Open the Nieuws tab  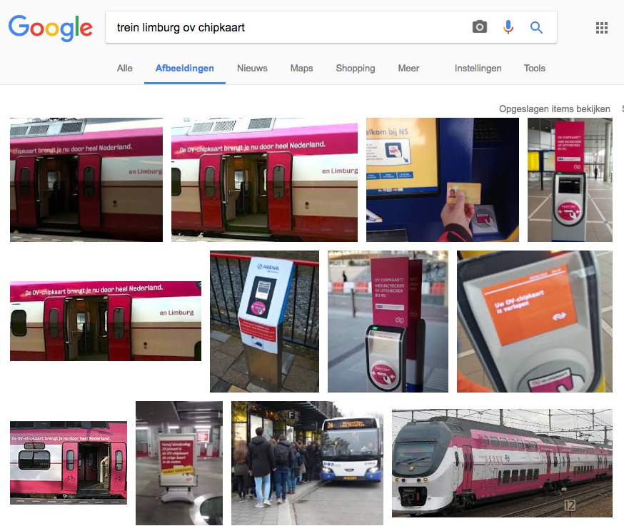tap(252, 68)
